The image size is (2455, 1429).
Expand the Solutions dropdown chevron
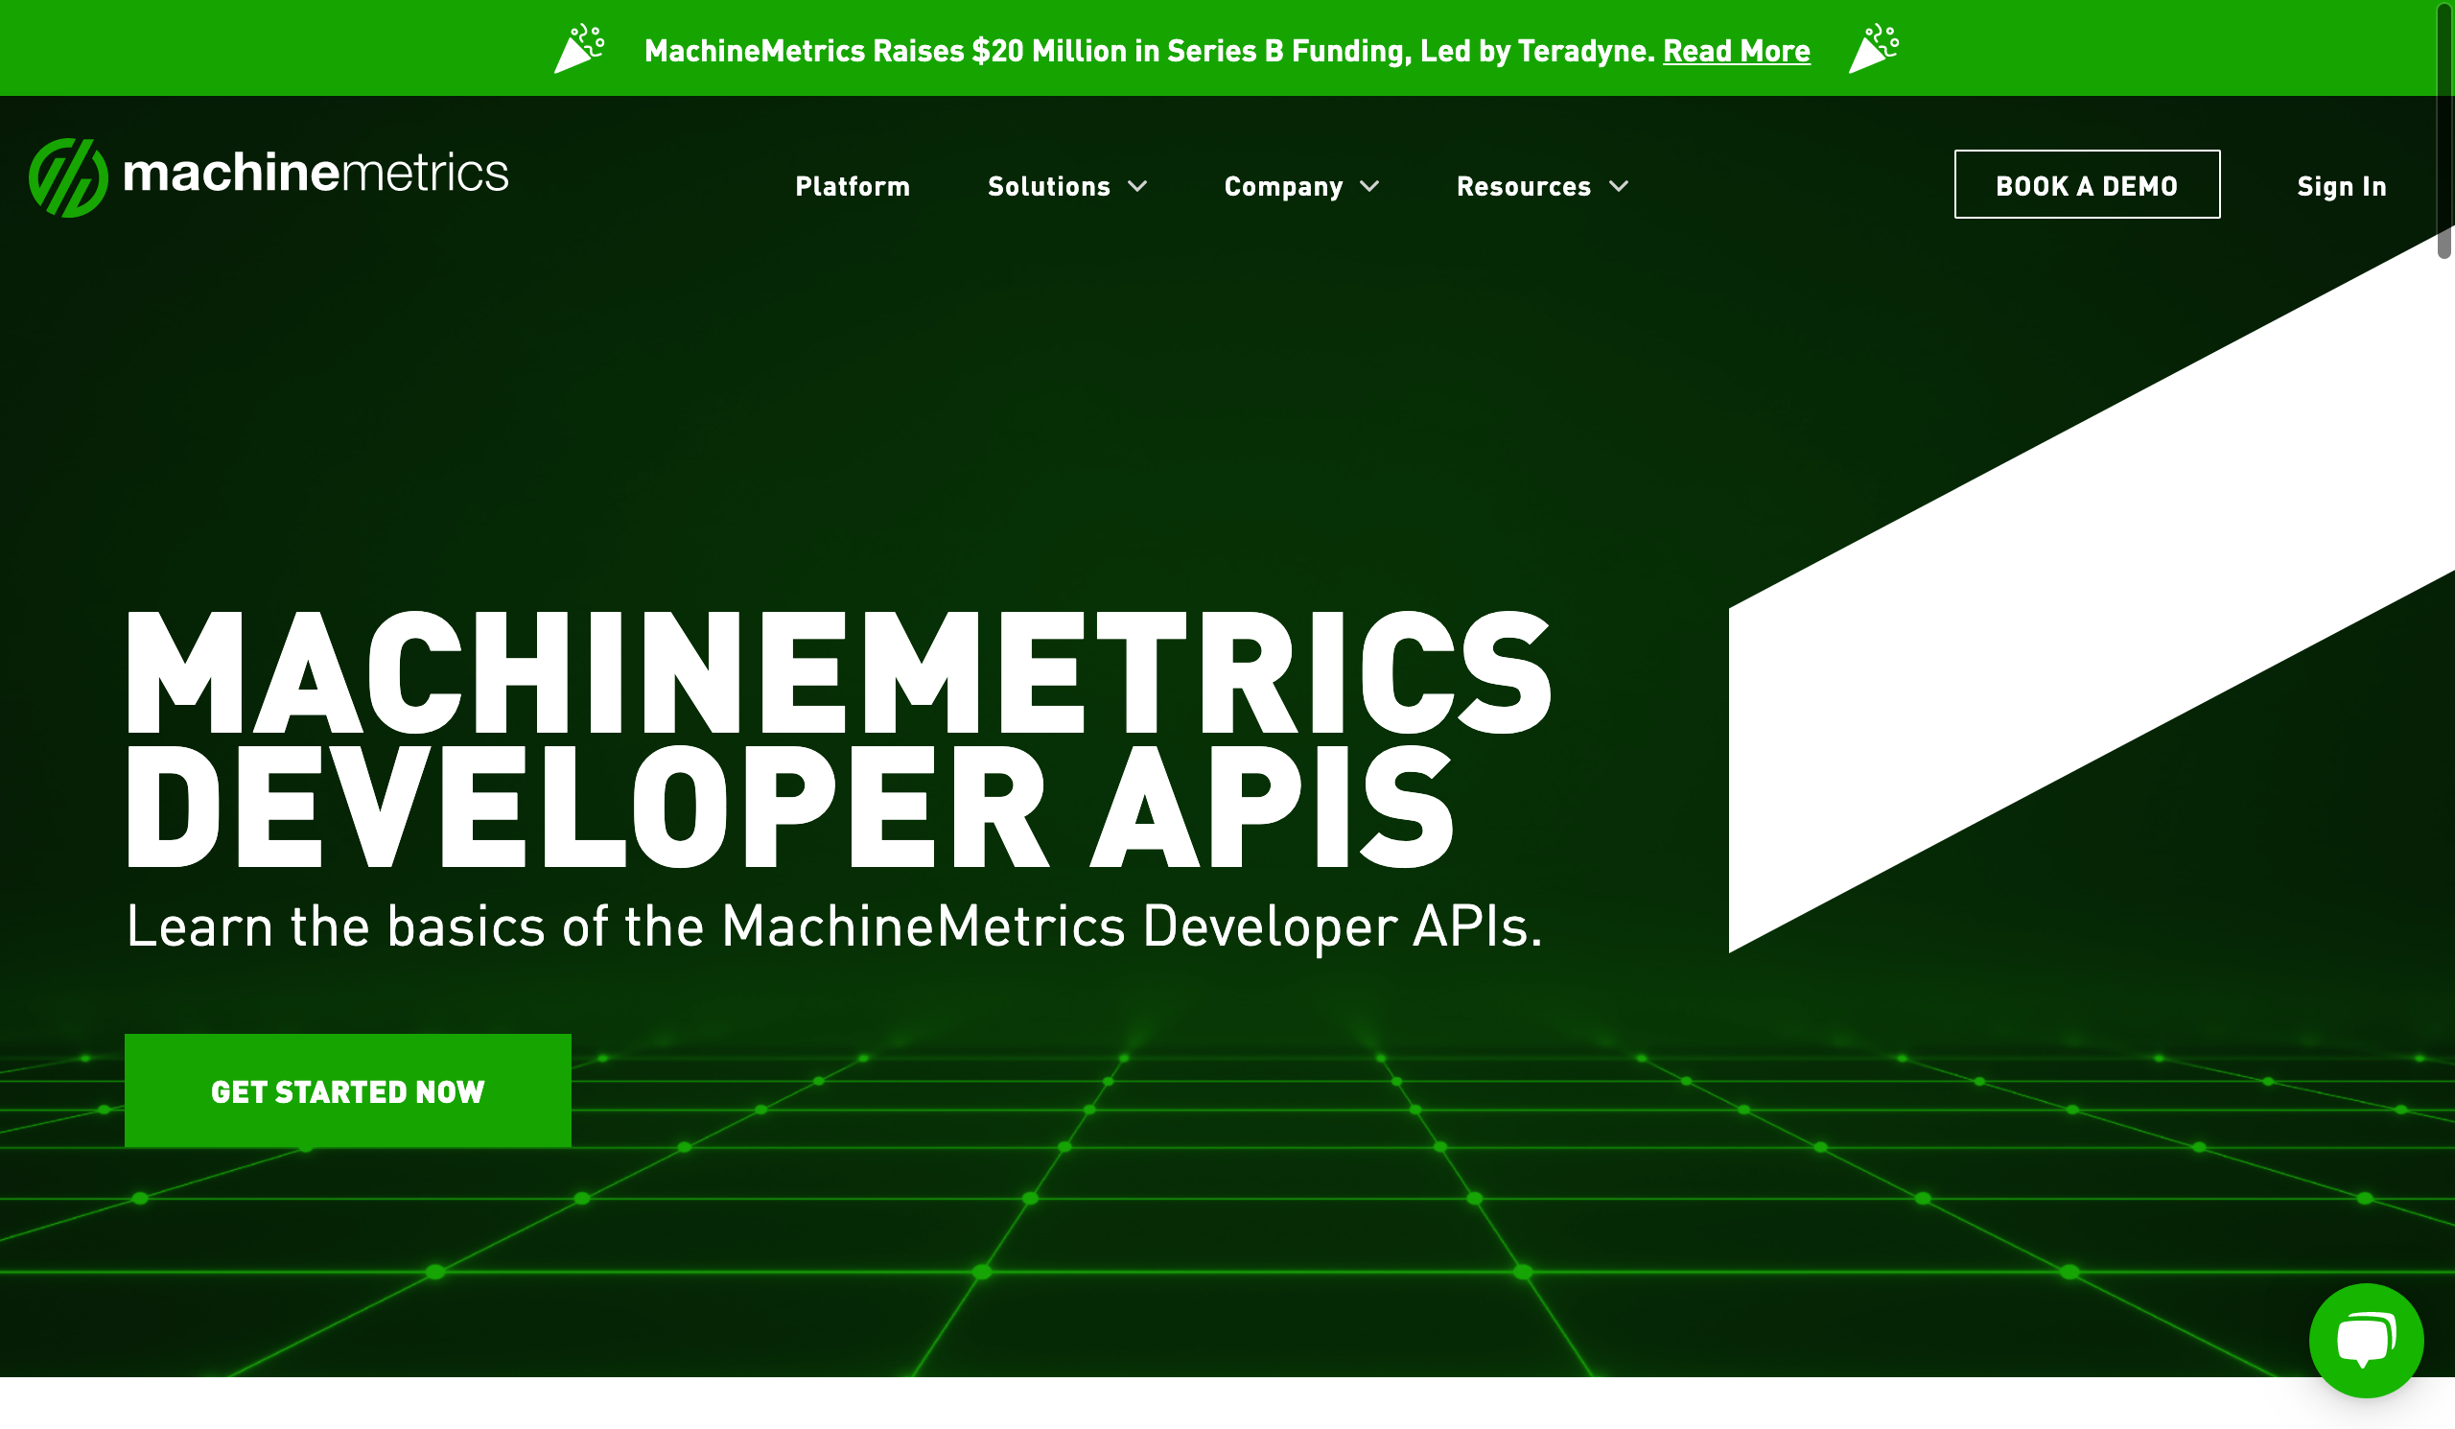[1138, 186]
